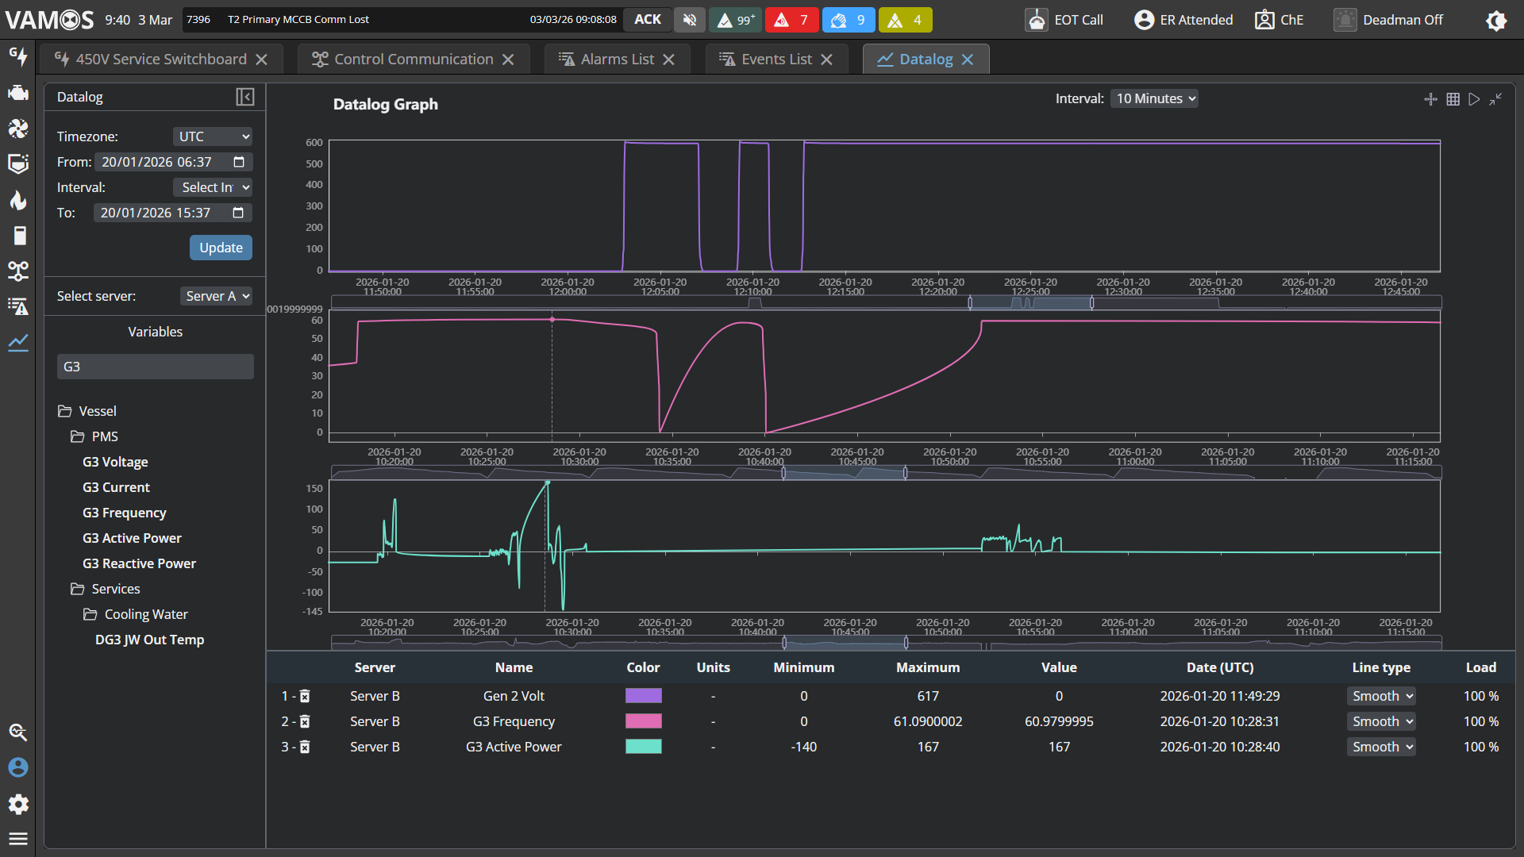The width and height of the screenshot is (1524, 857).
Task: Change G3 Frequency line type dropdown
Action: (x=1381, y=721)
